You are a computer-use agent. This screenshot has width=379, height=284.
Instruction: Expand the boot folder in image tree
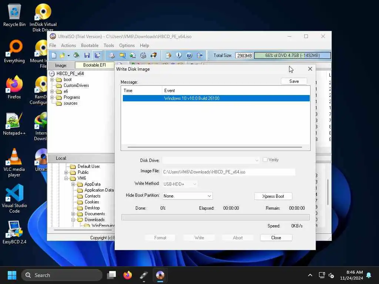pos(52,80)
